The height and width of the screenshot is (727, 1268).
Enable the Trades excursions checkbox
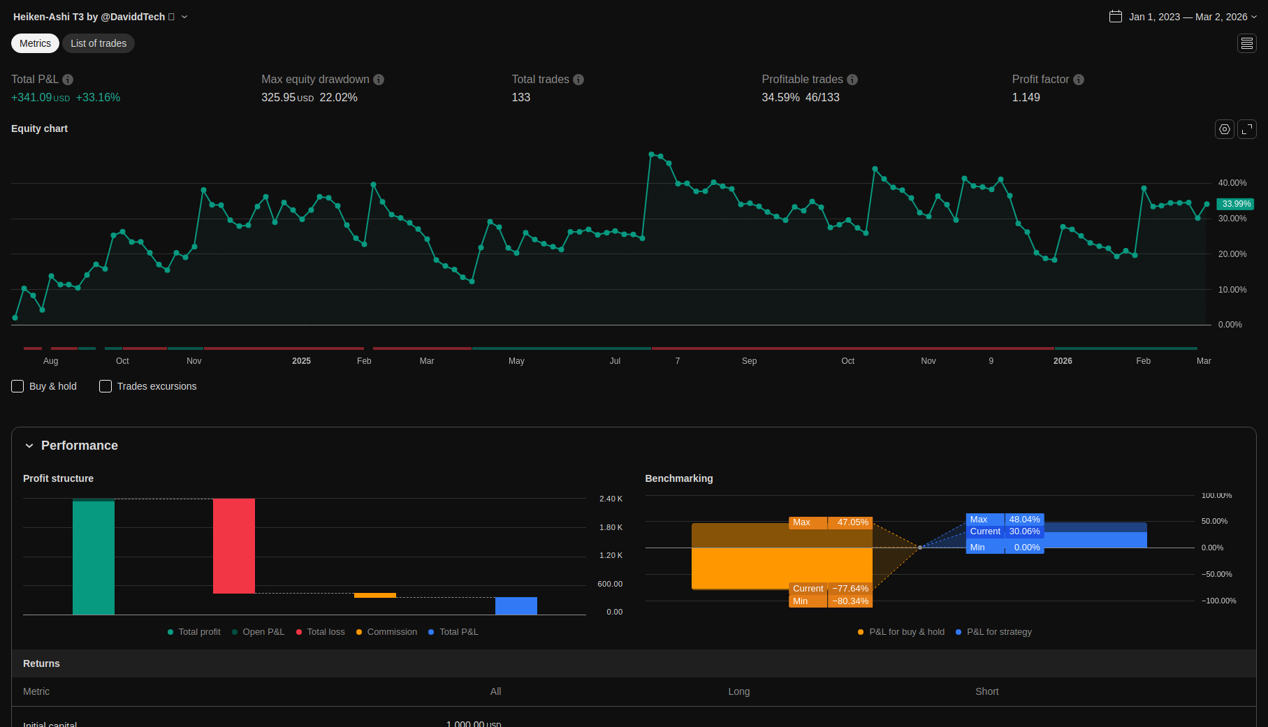tap(105, 386)
